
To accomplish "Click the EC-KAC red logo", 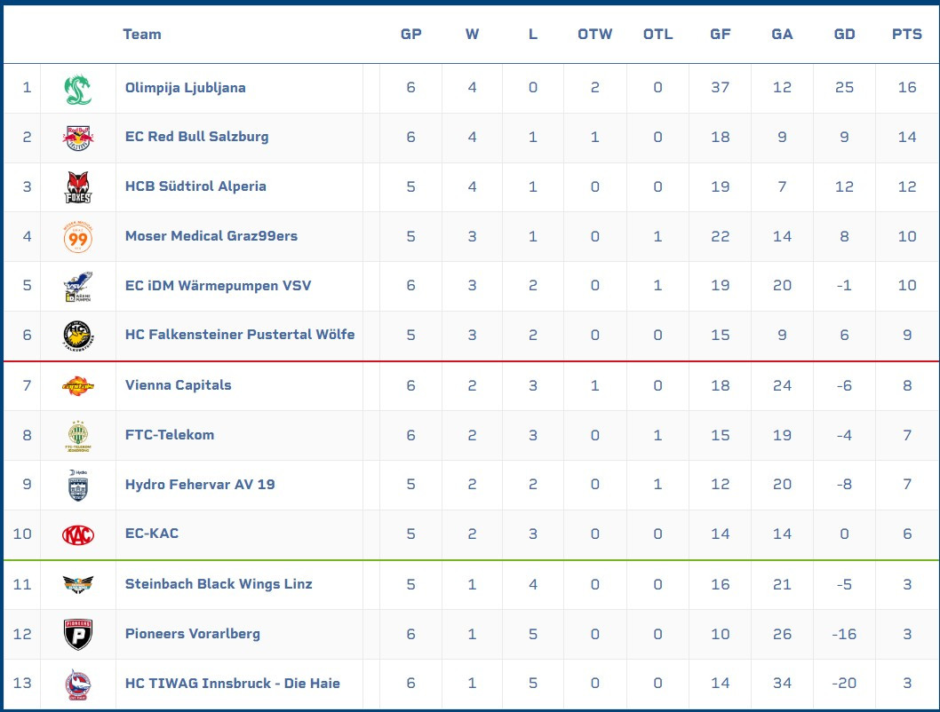I will [x=77, y=534].
